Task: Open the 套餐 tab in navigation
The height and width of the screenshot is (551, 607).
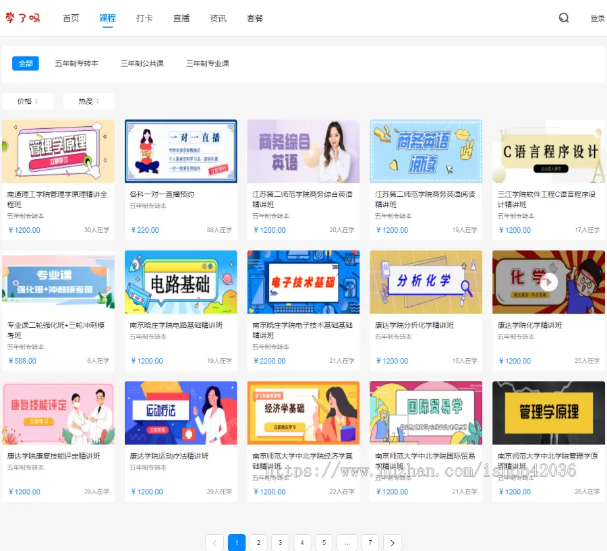Action: click(254, 18)
